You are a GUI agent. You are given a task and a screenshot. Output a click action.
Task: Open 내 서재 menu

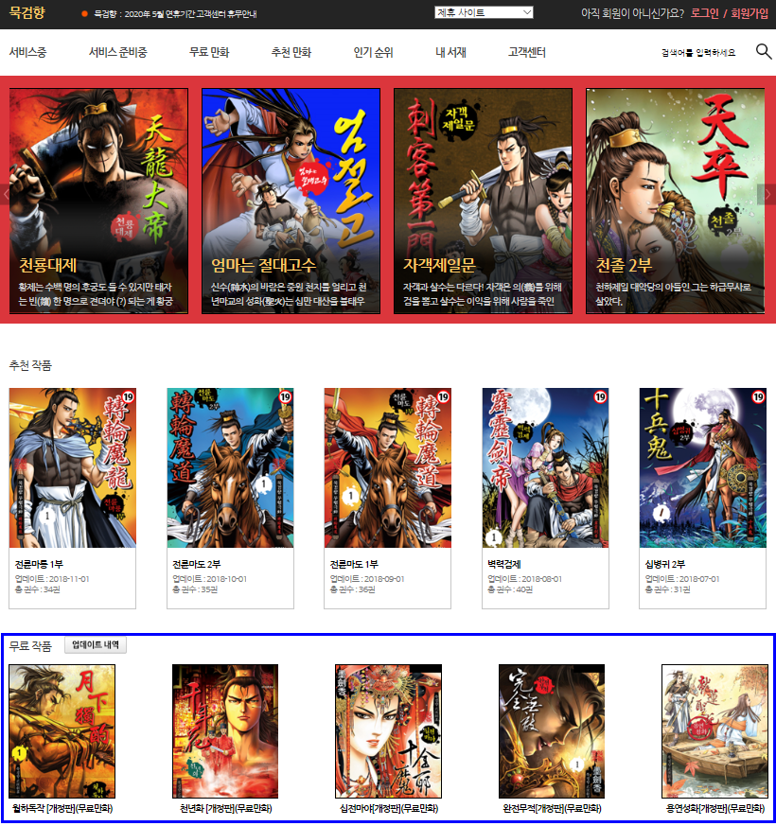pyautogui.click(x=450, y=52)
